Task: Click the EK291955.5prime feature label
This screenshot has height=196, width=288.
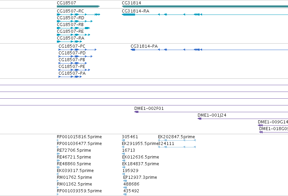Action: point(140,144)
